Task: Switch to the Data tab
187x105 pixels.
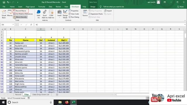Action: click(50, 7)
